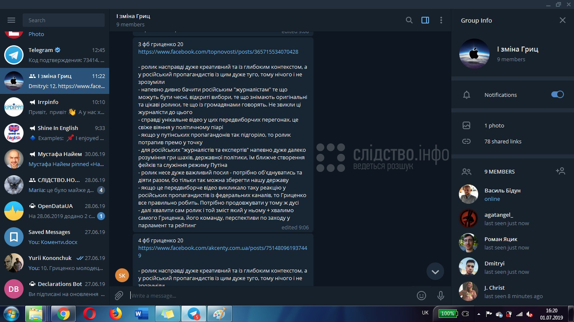Open the Мустафа Найем channel
The height and width of the screenshot is (322, 574).
click(55, 159)
